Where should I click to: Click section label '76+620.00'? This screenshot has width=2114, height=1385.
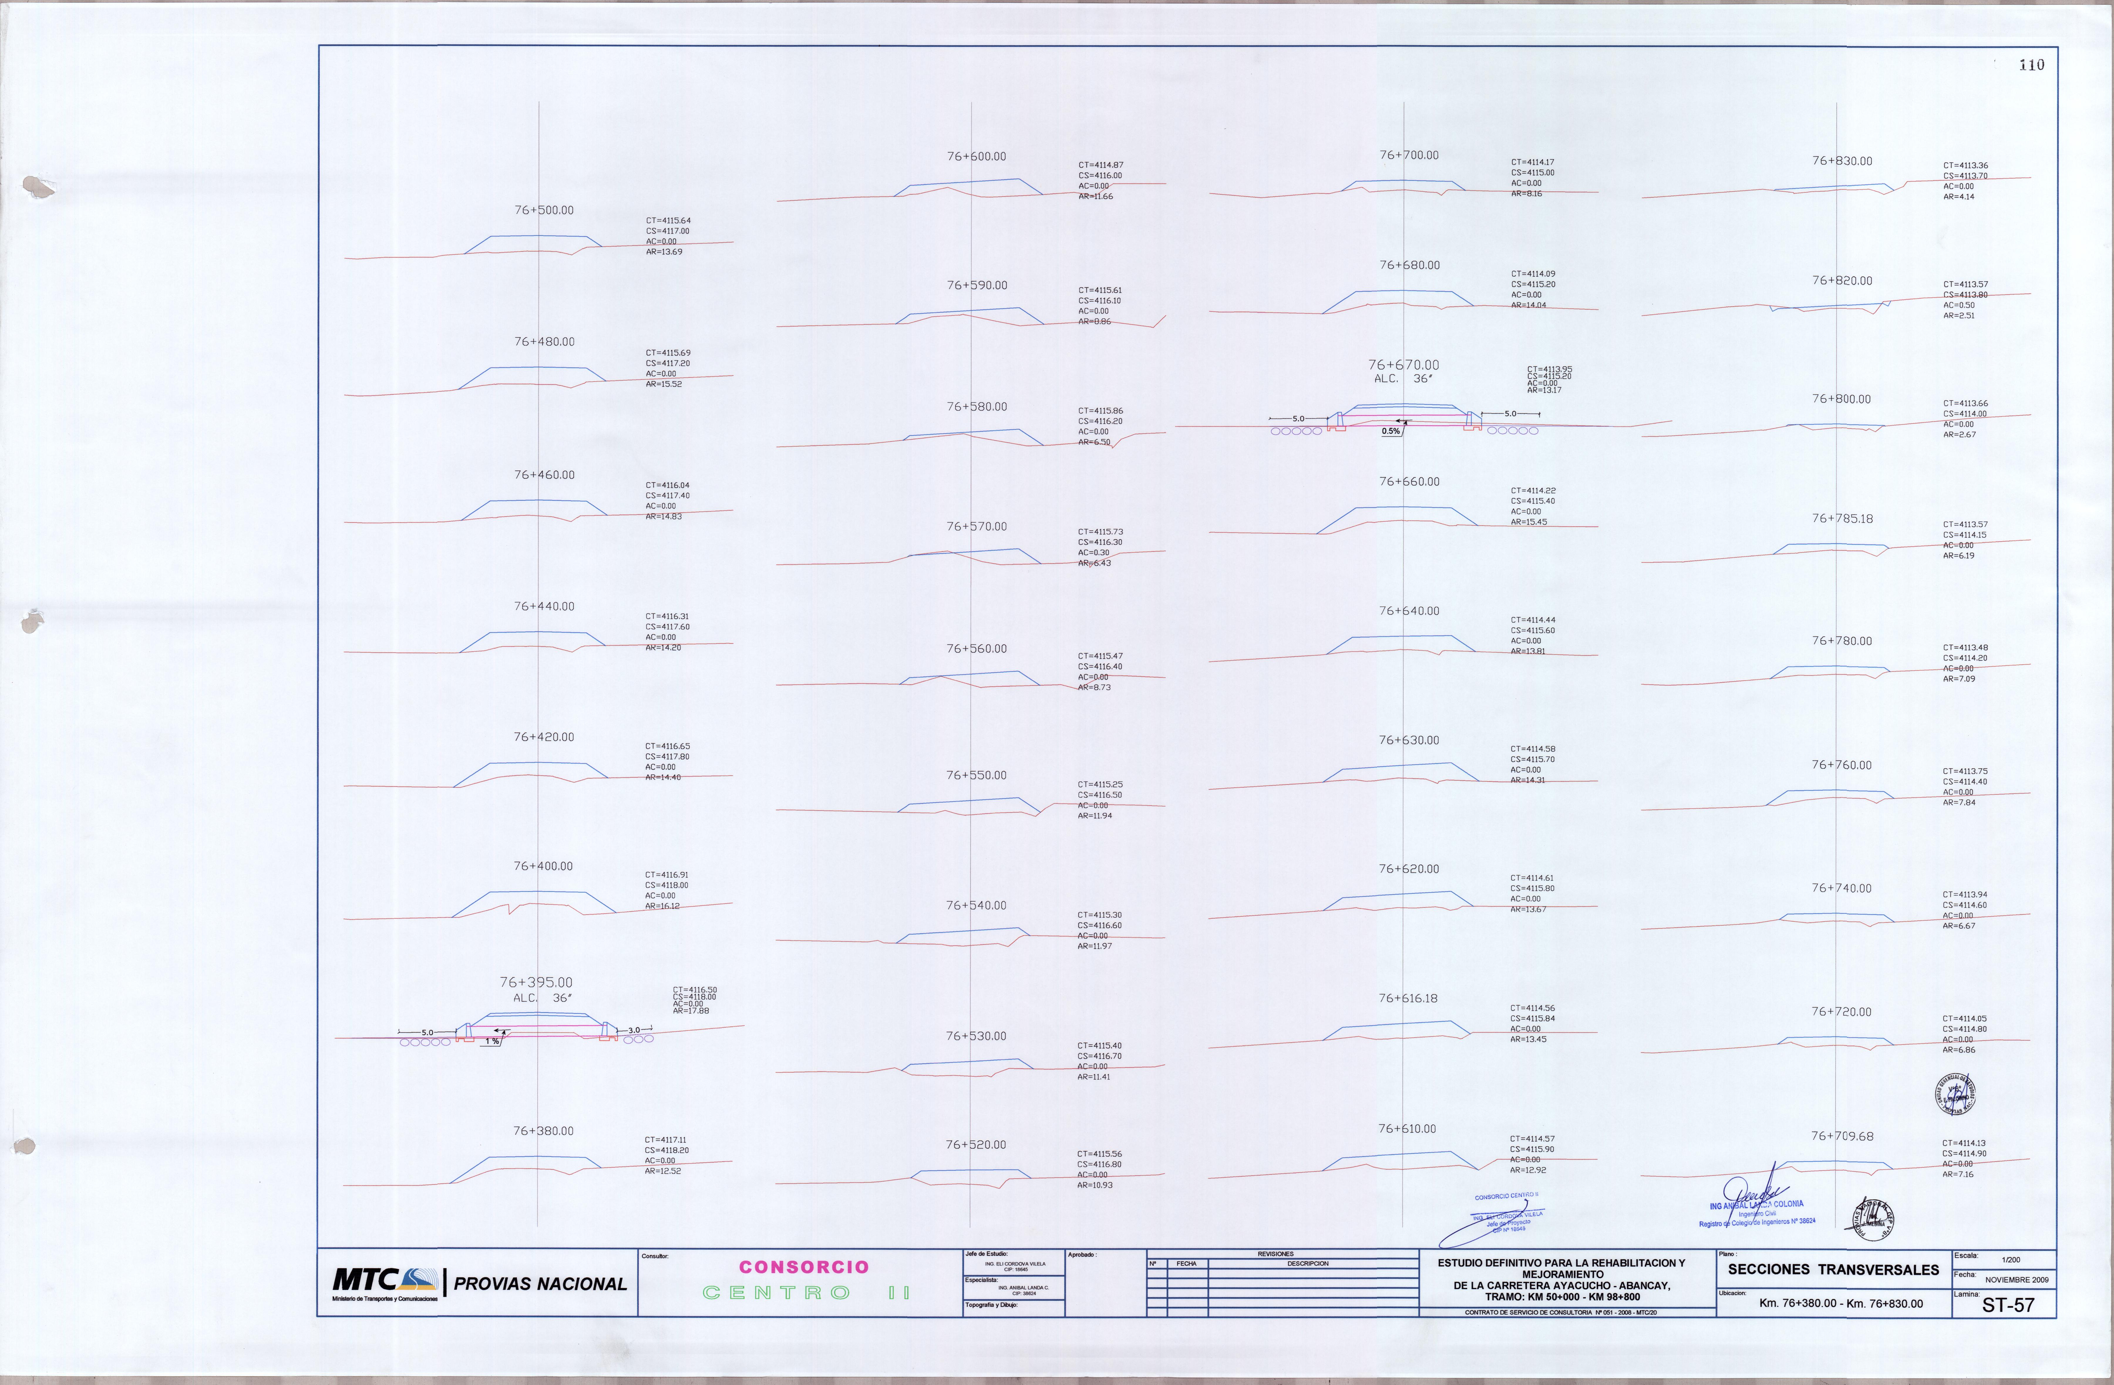click(x=1409, y=869)
